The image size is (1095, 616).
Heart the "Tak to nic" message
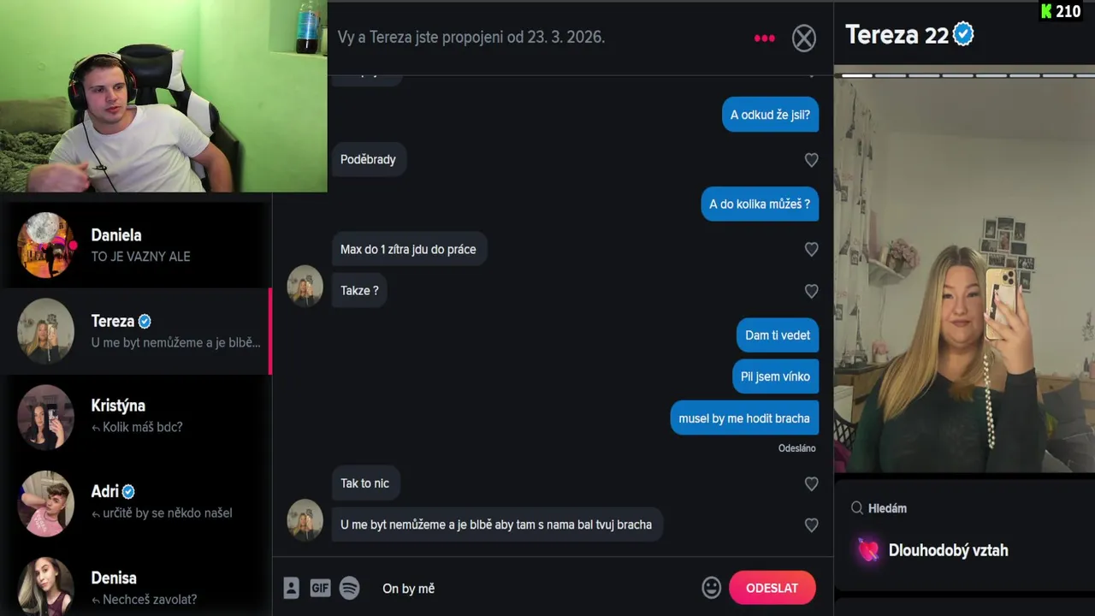(x=811, y=484)
